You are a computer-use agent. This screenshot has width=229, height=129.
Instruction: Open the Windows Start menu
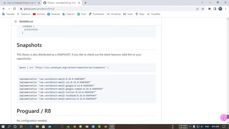pos(3,126)
